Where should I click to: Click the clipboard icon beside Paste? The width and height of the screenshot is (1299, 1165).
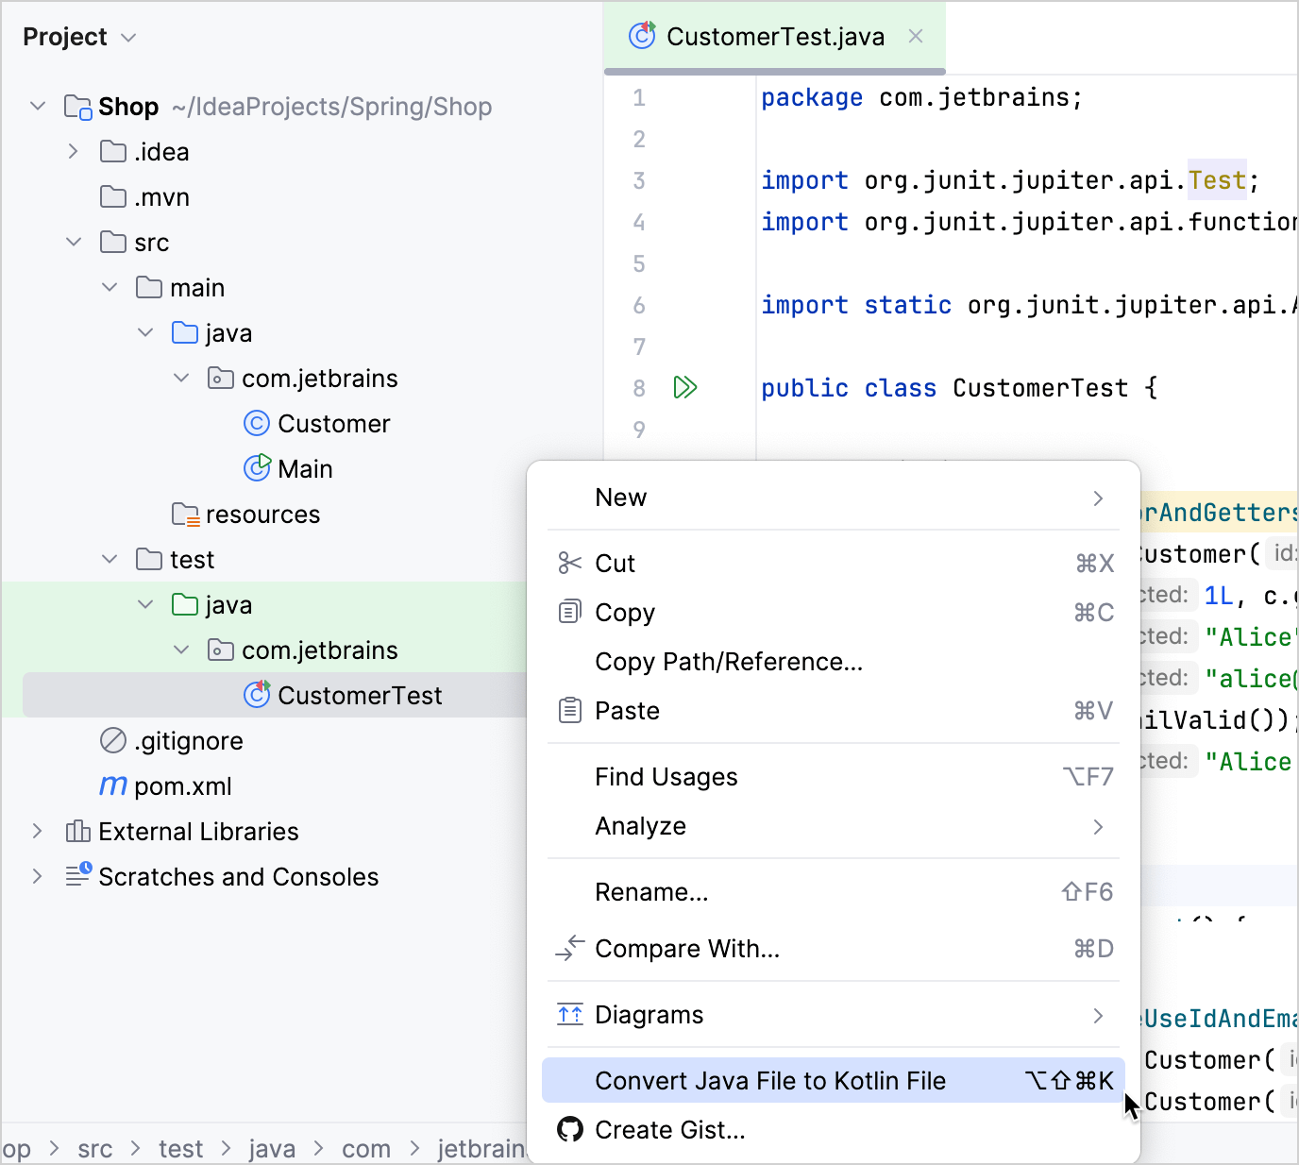point(570,710)
